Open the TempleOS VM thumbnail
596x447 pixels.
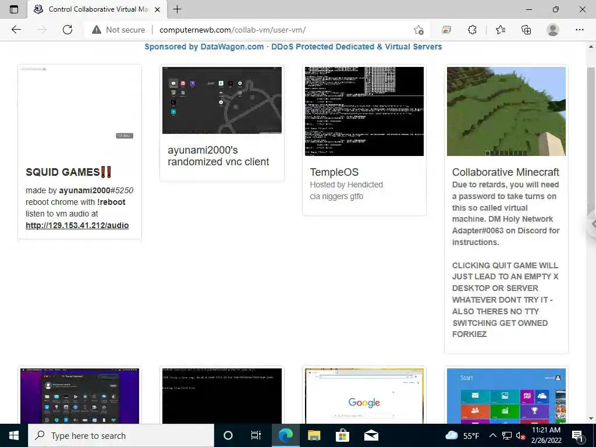coord(364,111)
